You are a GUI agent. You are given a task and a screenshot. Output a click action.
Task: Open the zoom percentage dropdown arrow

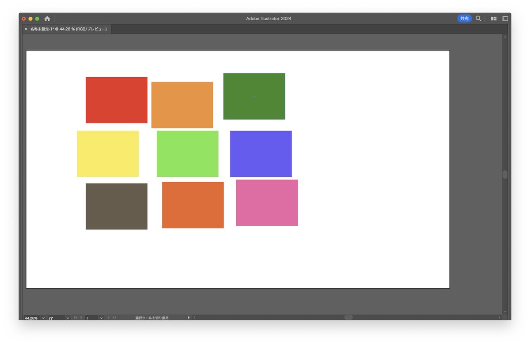43,318
